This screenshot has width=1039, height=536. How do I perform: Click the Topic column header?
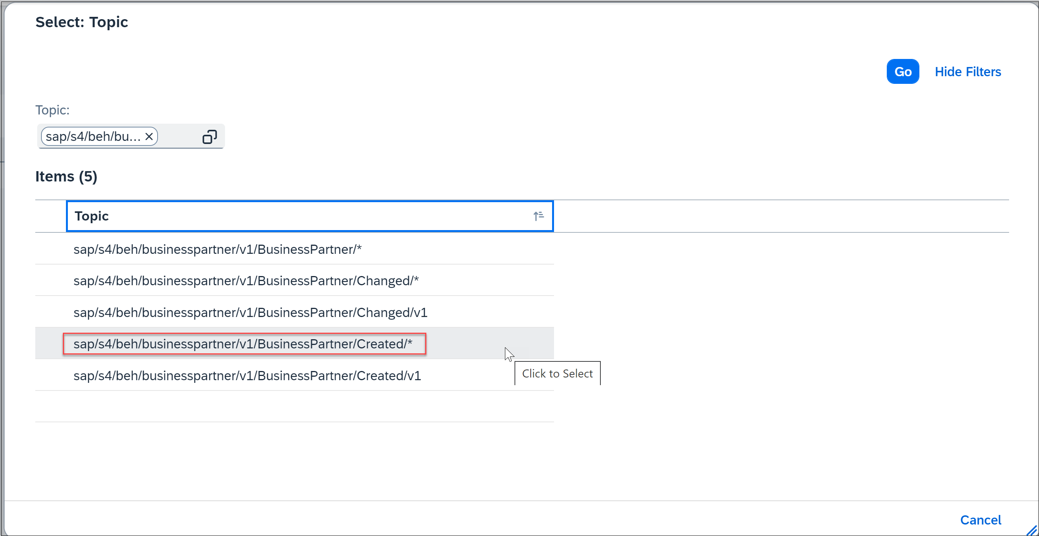click(310, 216)
